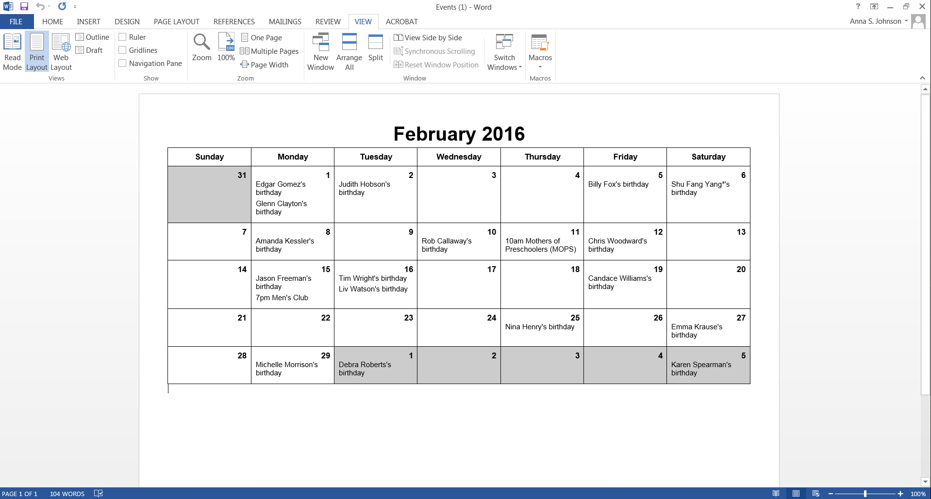Click PAGE 1 OF 1 status indicator
This screenshot has width=931, height=499.
[20, 494]
